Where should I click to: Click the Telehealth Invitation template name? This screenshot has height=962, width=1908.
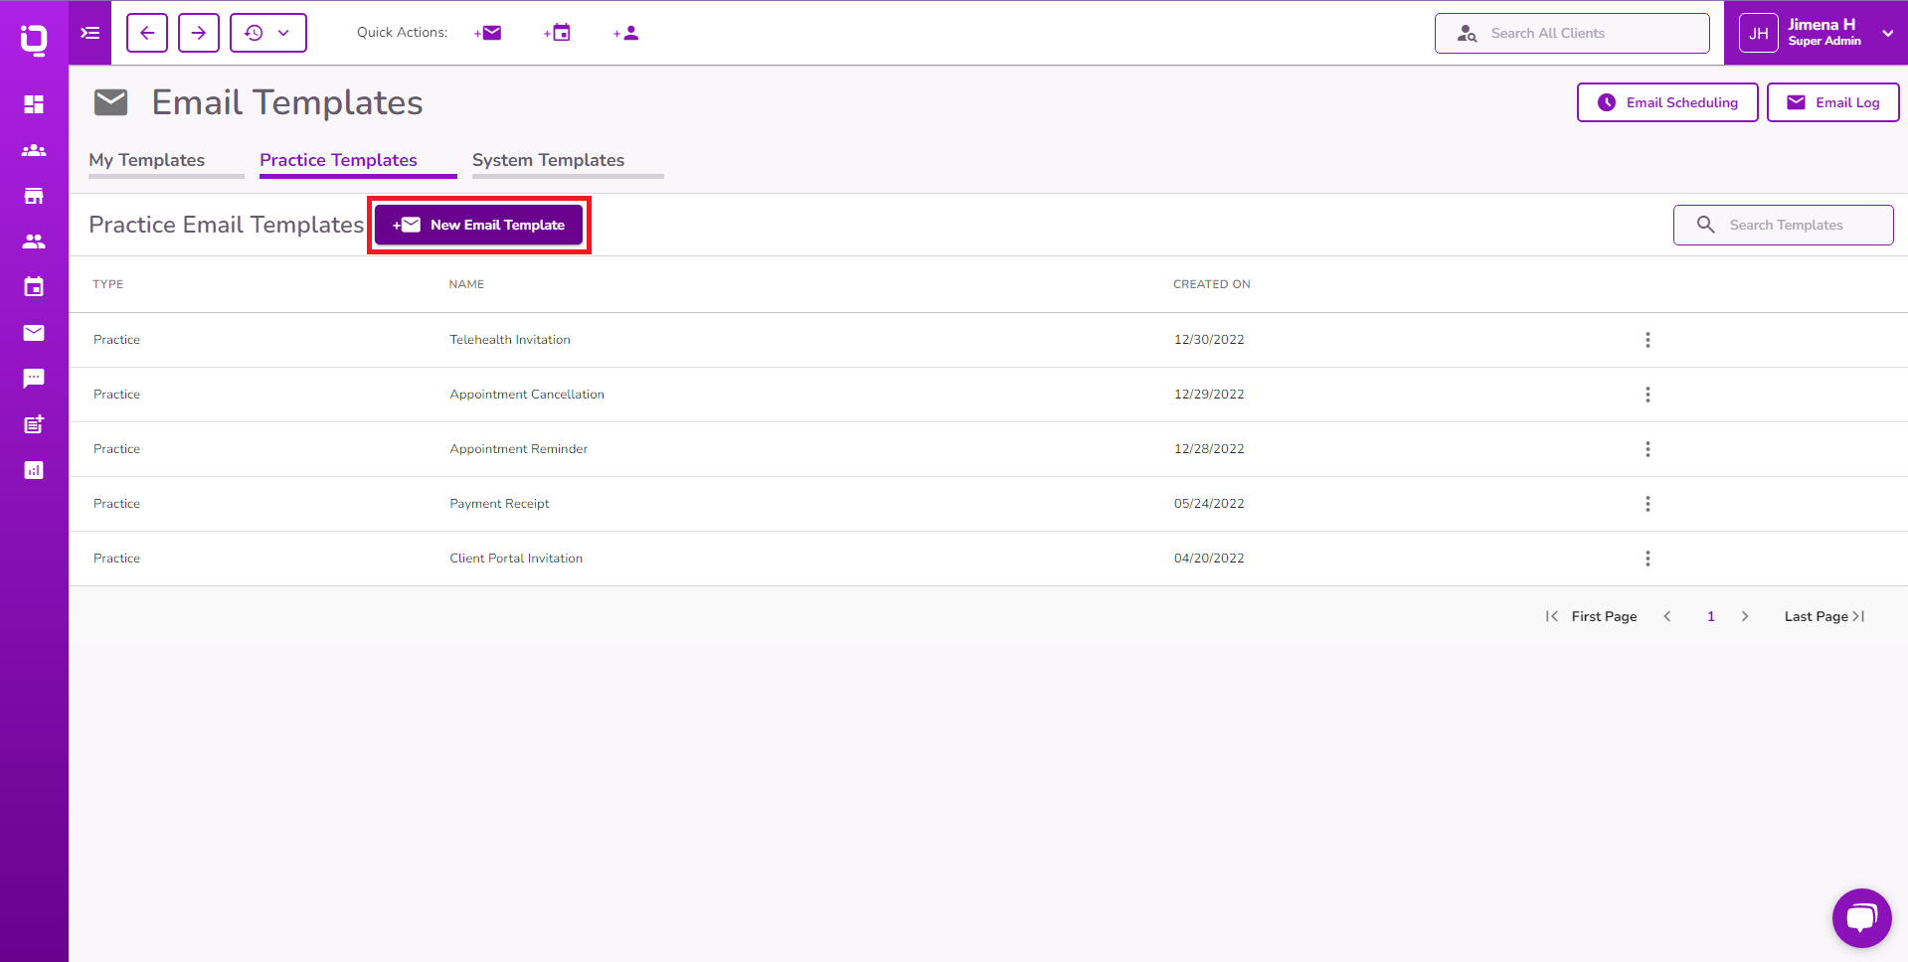click(510, 340)
